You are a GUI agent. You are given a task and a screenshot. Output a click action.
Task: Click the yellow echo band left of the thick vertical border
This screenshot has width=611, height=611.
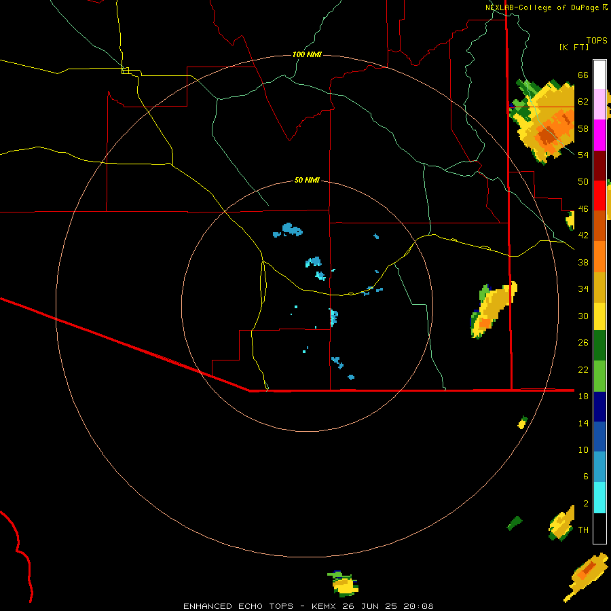pos(493,310)
